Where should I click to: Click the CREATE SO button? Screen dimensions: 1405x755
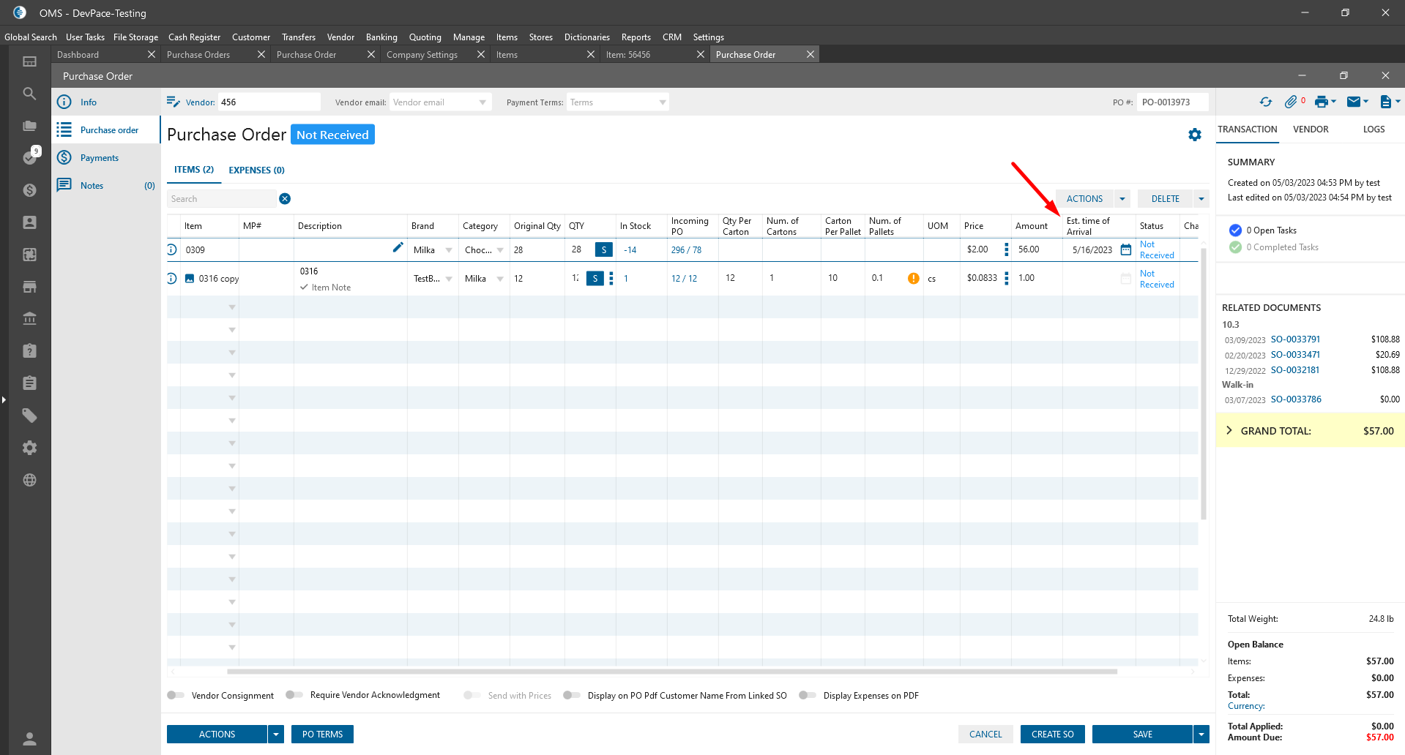pos(1052,735)
